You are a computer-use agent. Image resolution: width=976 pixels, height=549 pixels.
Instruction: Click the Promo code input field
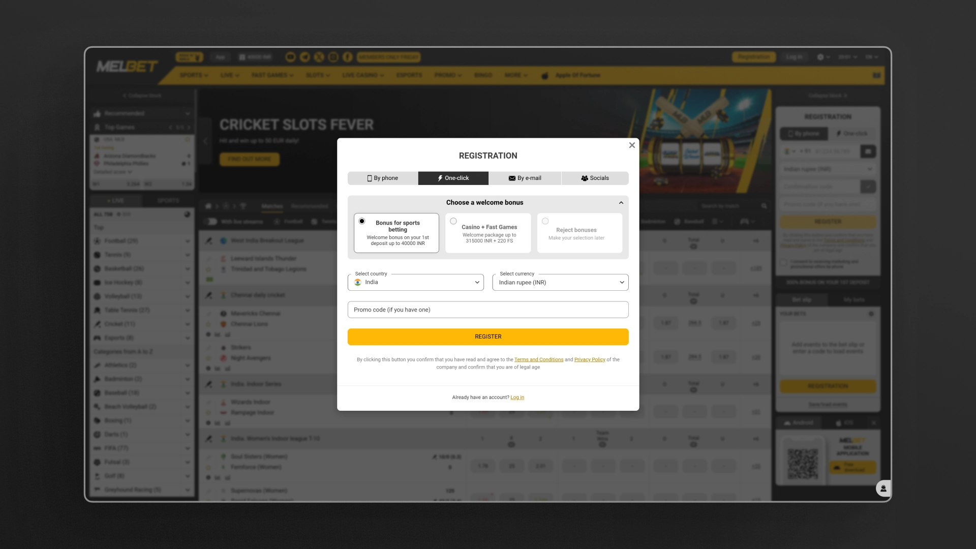point(488,310)
